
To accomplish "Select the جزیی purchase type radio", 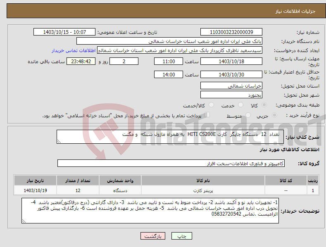I will [x=274, y=115].
